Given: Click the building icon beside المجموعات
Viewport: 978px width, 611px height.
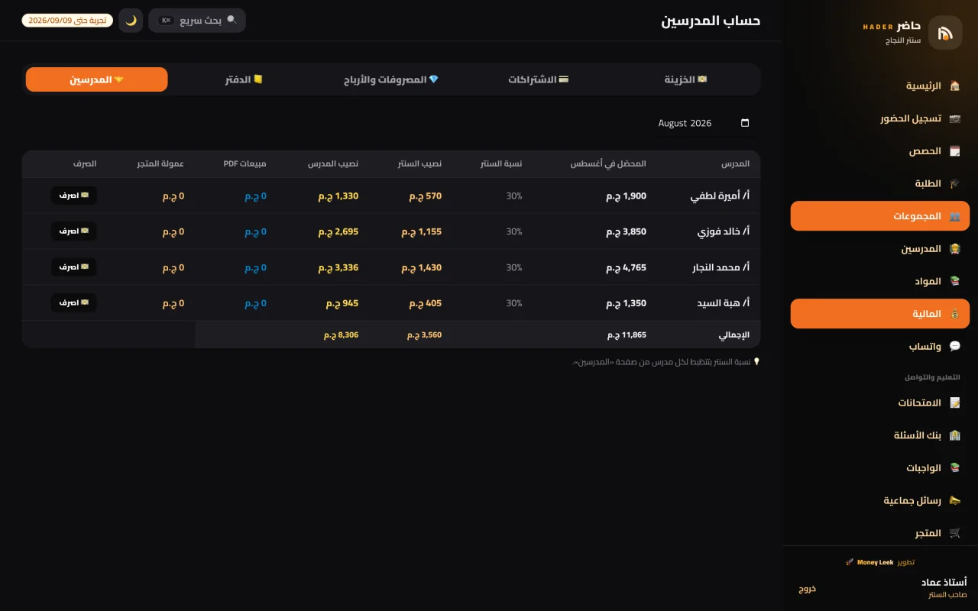Looking at the screenshot, I should pyautogui.click(x=954, y=216).
